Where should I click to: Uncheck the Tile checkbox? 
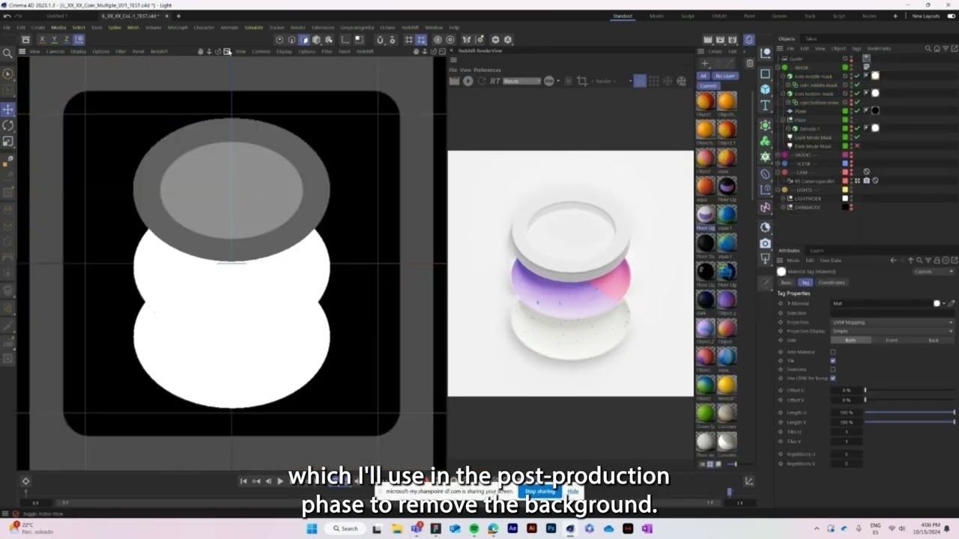[x=833, y=361]
